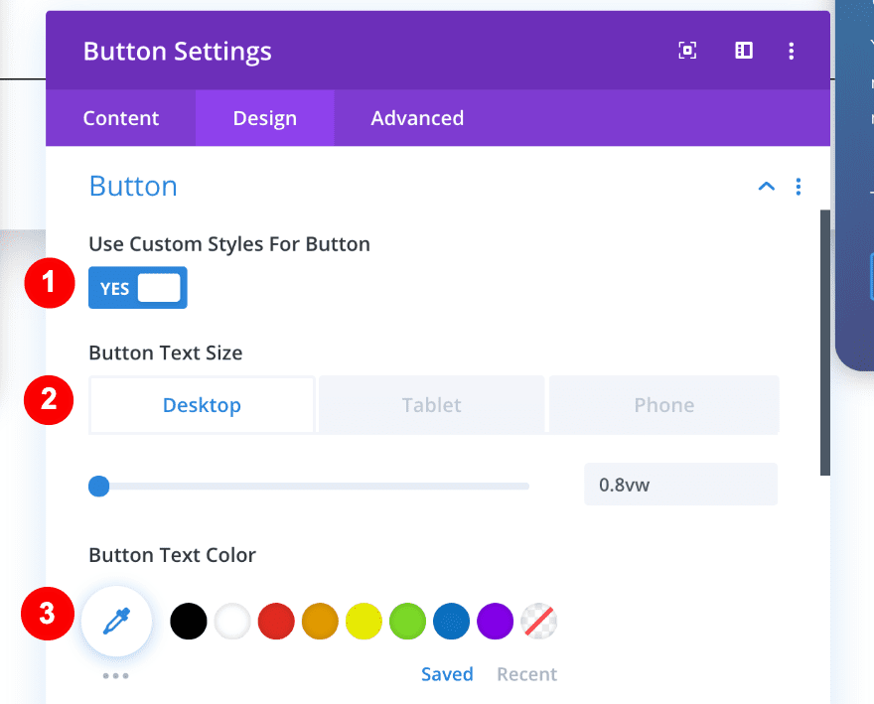Select the eyedropper color picker

(x=116, y=620)
